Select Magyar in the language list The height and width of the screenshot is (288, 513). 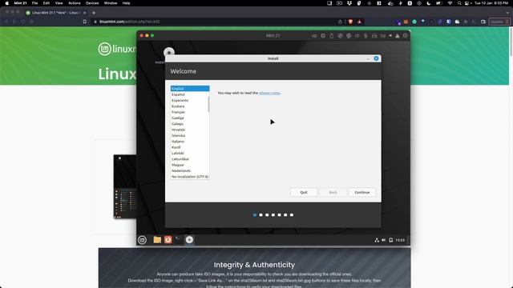pyautogui.click(x=189, y=165)
